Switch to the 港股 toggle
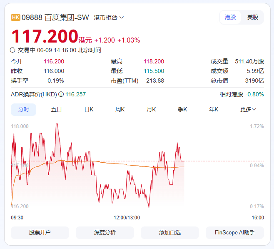 click(230, 18)
